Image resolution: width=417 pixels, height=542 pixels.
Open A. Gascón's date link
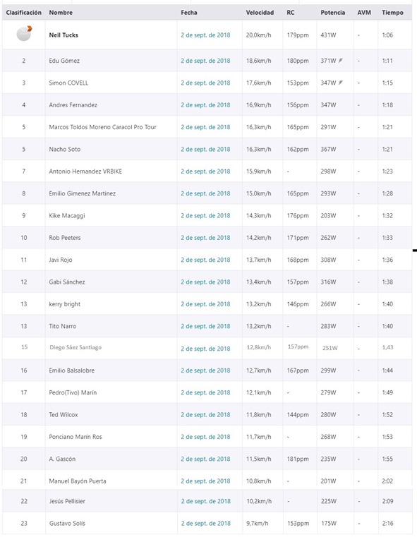pyautogui.click(x=205, y=459)
